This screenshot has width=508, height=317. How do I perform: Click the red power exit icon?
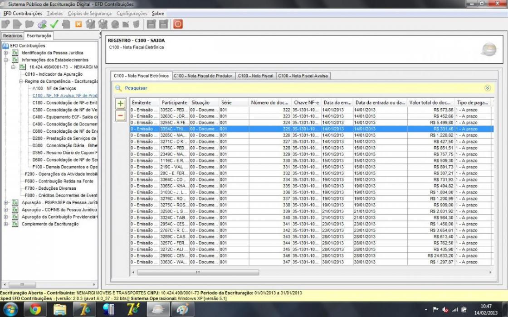click(x=178, y=24)
